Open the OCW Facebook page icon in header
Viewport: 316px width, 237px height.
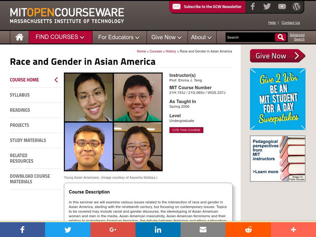253,7
